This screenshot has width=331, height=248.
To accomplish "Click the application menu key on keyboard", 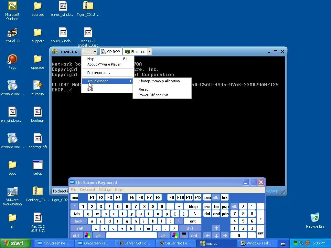I will click(184, 235).
